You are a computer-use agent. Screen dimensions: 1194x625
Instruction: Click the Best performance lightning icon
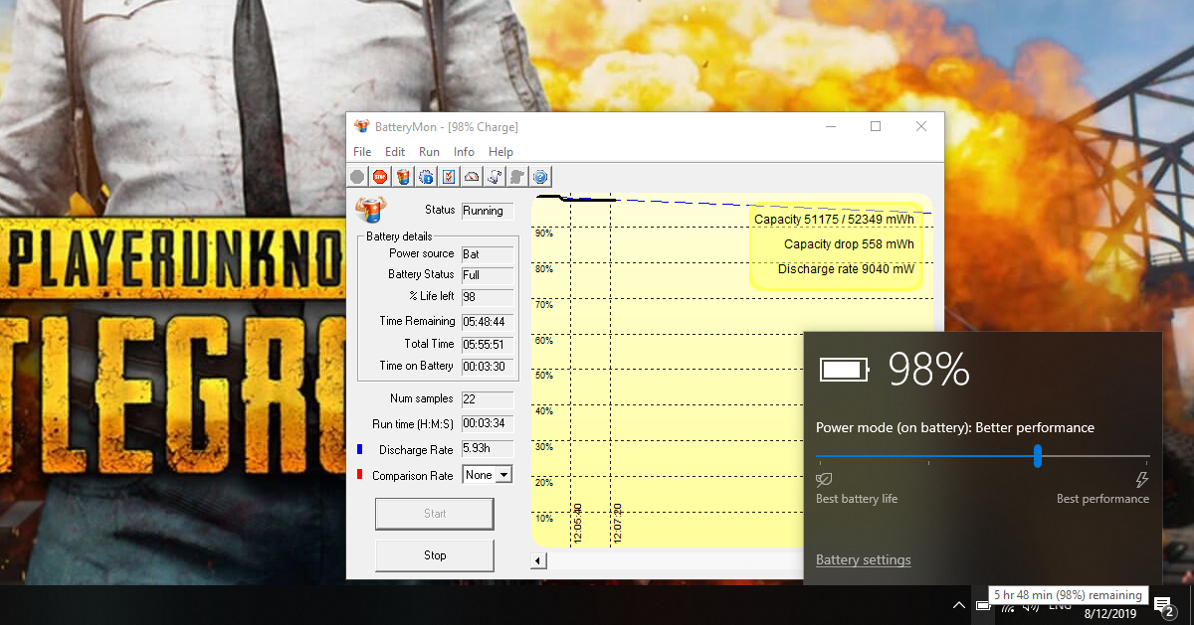point(1141,480)
